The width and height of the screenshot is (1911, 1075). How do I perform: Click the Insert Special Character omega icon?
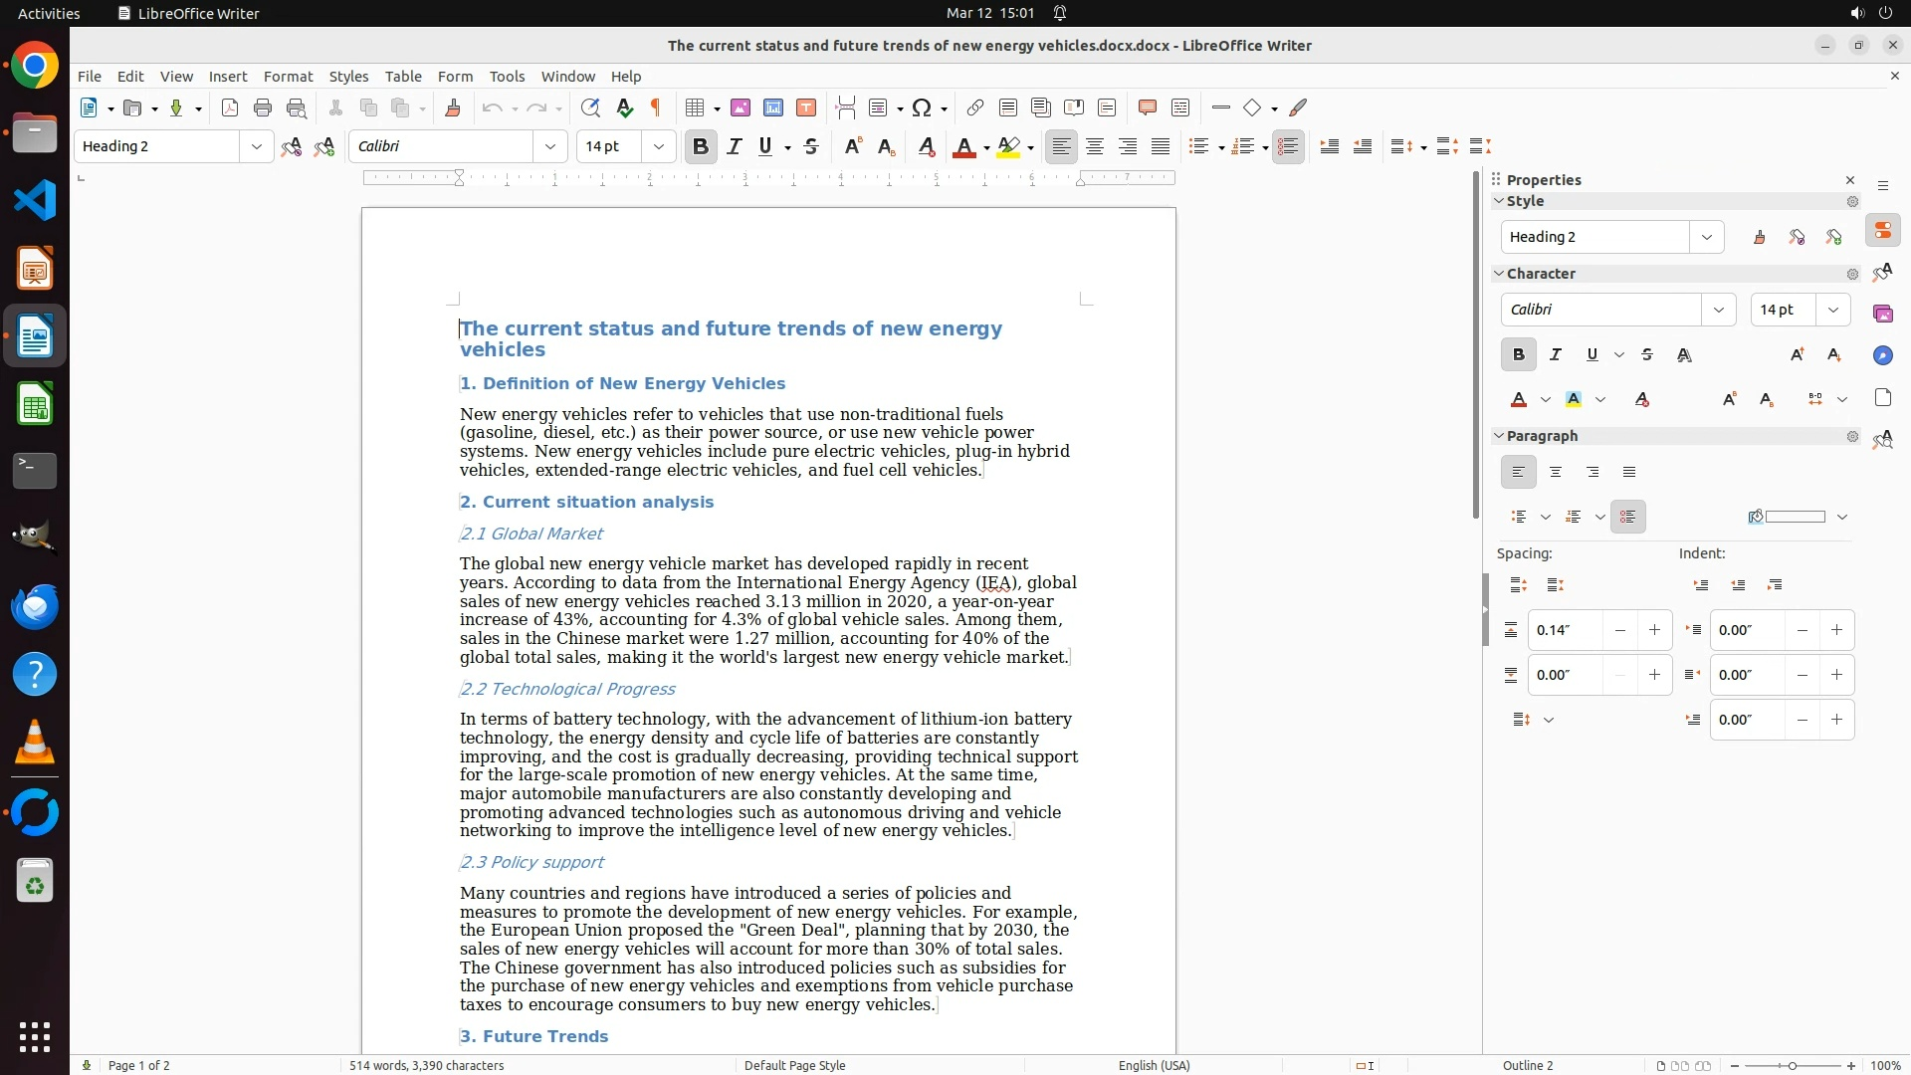click(922, 107)
